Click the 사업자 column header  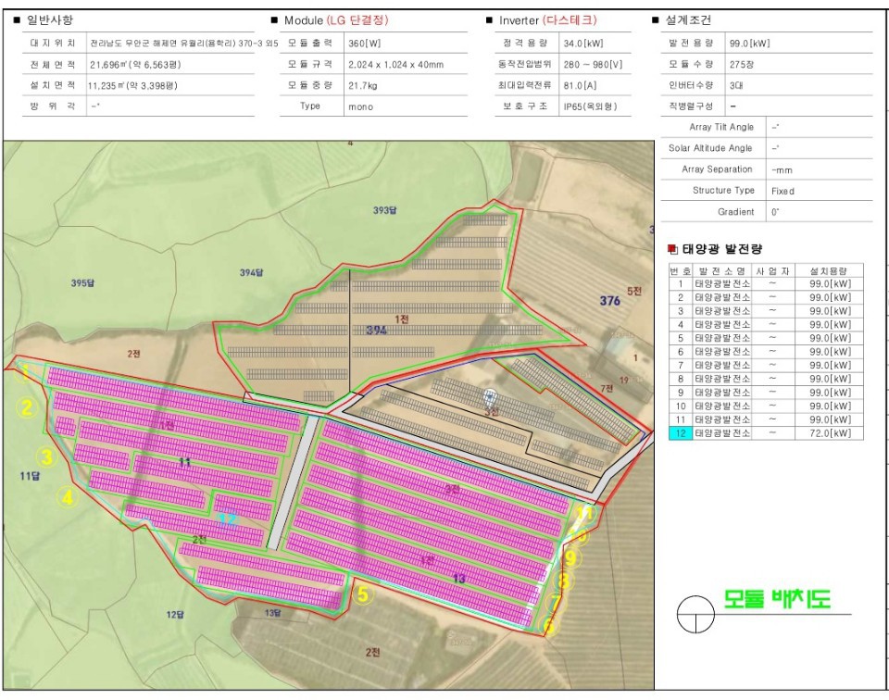click(x=772, y=271)
